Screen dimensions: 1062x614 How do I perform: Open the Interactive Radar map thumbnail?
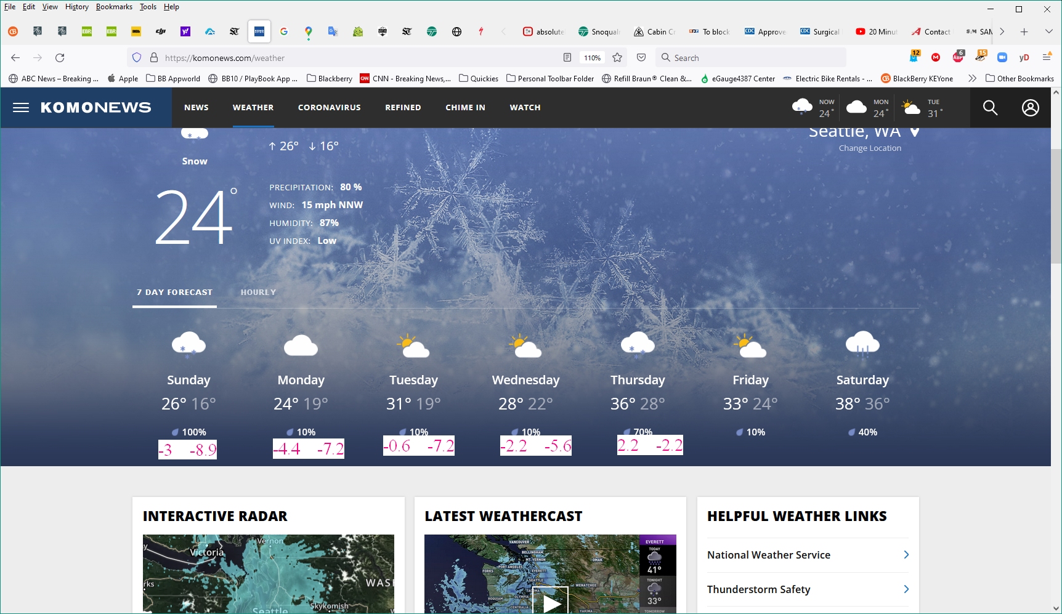(x=269, y=573)
